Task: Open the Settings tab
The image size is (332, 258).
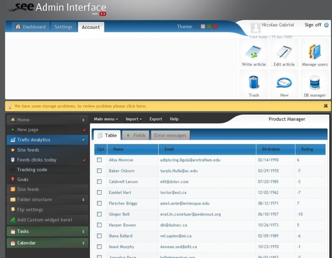Action: 63,27
